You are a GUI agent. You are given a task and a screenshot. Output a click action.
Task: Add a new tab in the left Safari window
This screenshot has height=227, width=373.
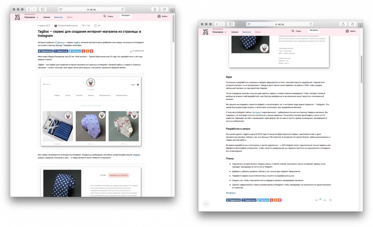tap(172, 11)
